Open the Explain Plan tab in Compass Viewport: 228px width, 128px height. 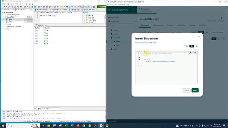click(x=181, y=25)
